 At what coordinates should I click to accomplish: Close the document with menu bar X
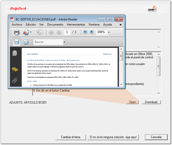pos(120,25)
